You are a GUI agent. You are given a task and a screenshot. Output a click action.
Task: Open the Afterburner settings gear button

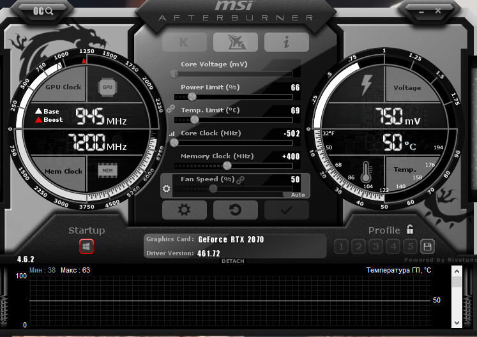[185, 209]
